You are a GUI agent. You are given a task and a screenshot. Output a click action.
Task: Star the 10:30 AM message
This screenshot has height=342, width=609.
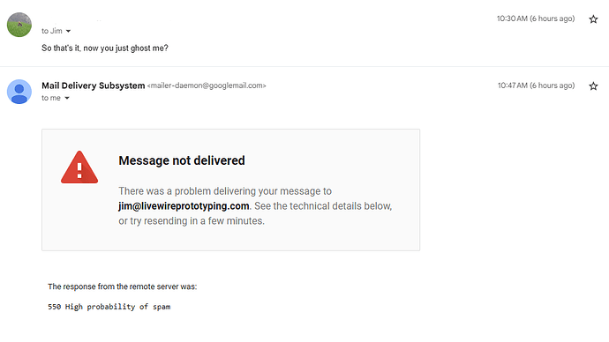point(593,19)
